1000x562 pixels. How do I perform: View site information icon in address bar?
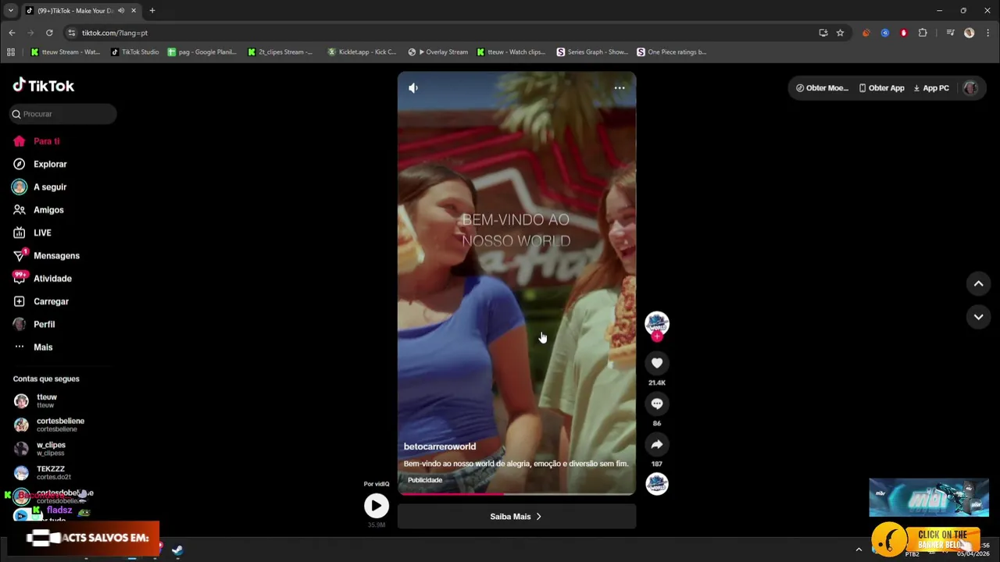(x=71, y=33)
